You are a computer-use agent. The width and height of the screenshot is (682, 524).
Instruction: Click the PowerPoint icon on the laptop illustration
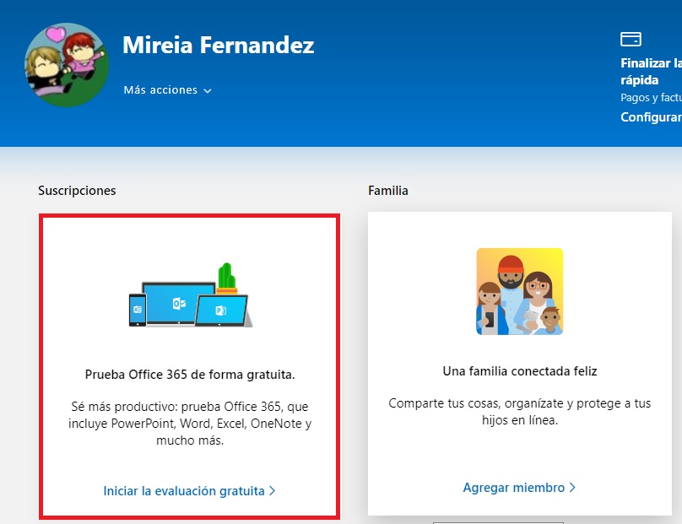(x=221, y=310)
